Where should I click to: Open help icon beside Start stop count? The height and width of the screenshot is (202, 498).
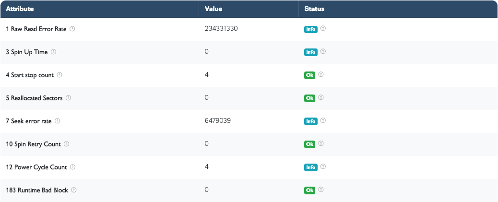59,75
